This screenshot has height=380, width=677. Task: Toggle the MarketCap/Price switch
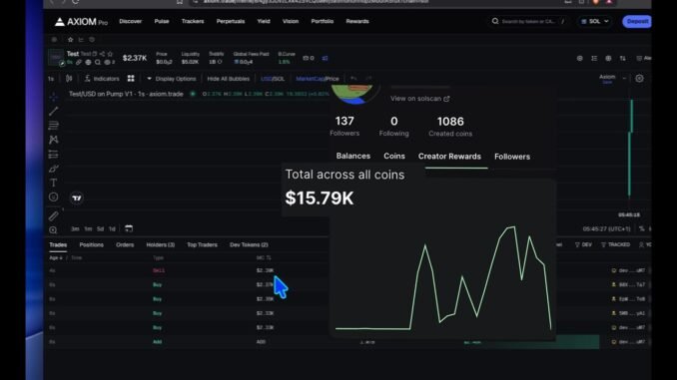(x=318, y=79)
